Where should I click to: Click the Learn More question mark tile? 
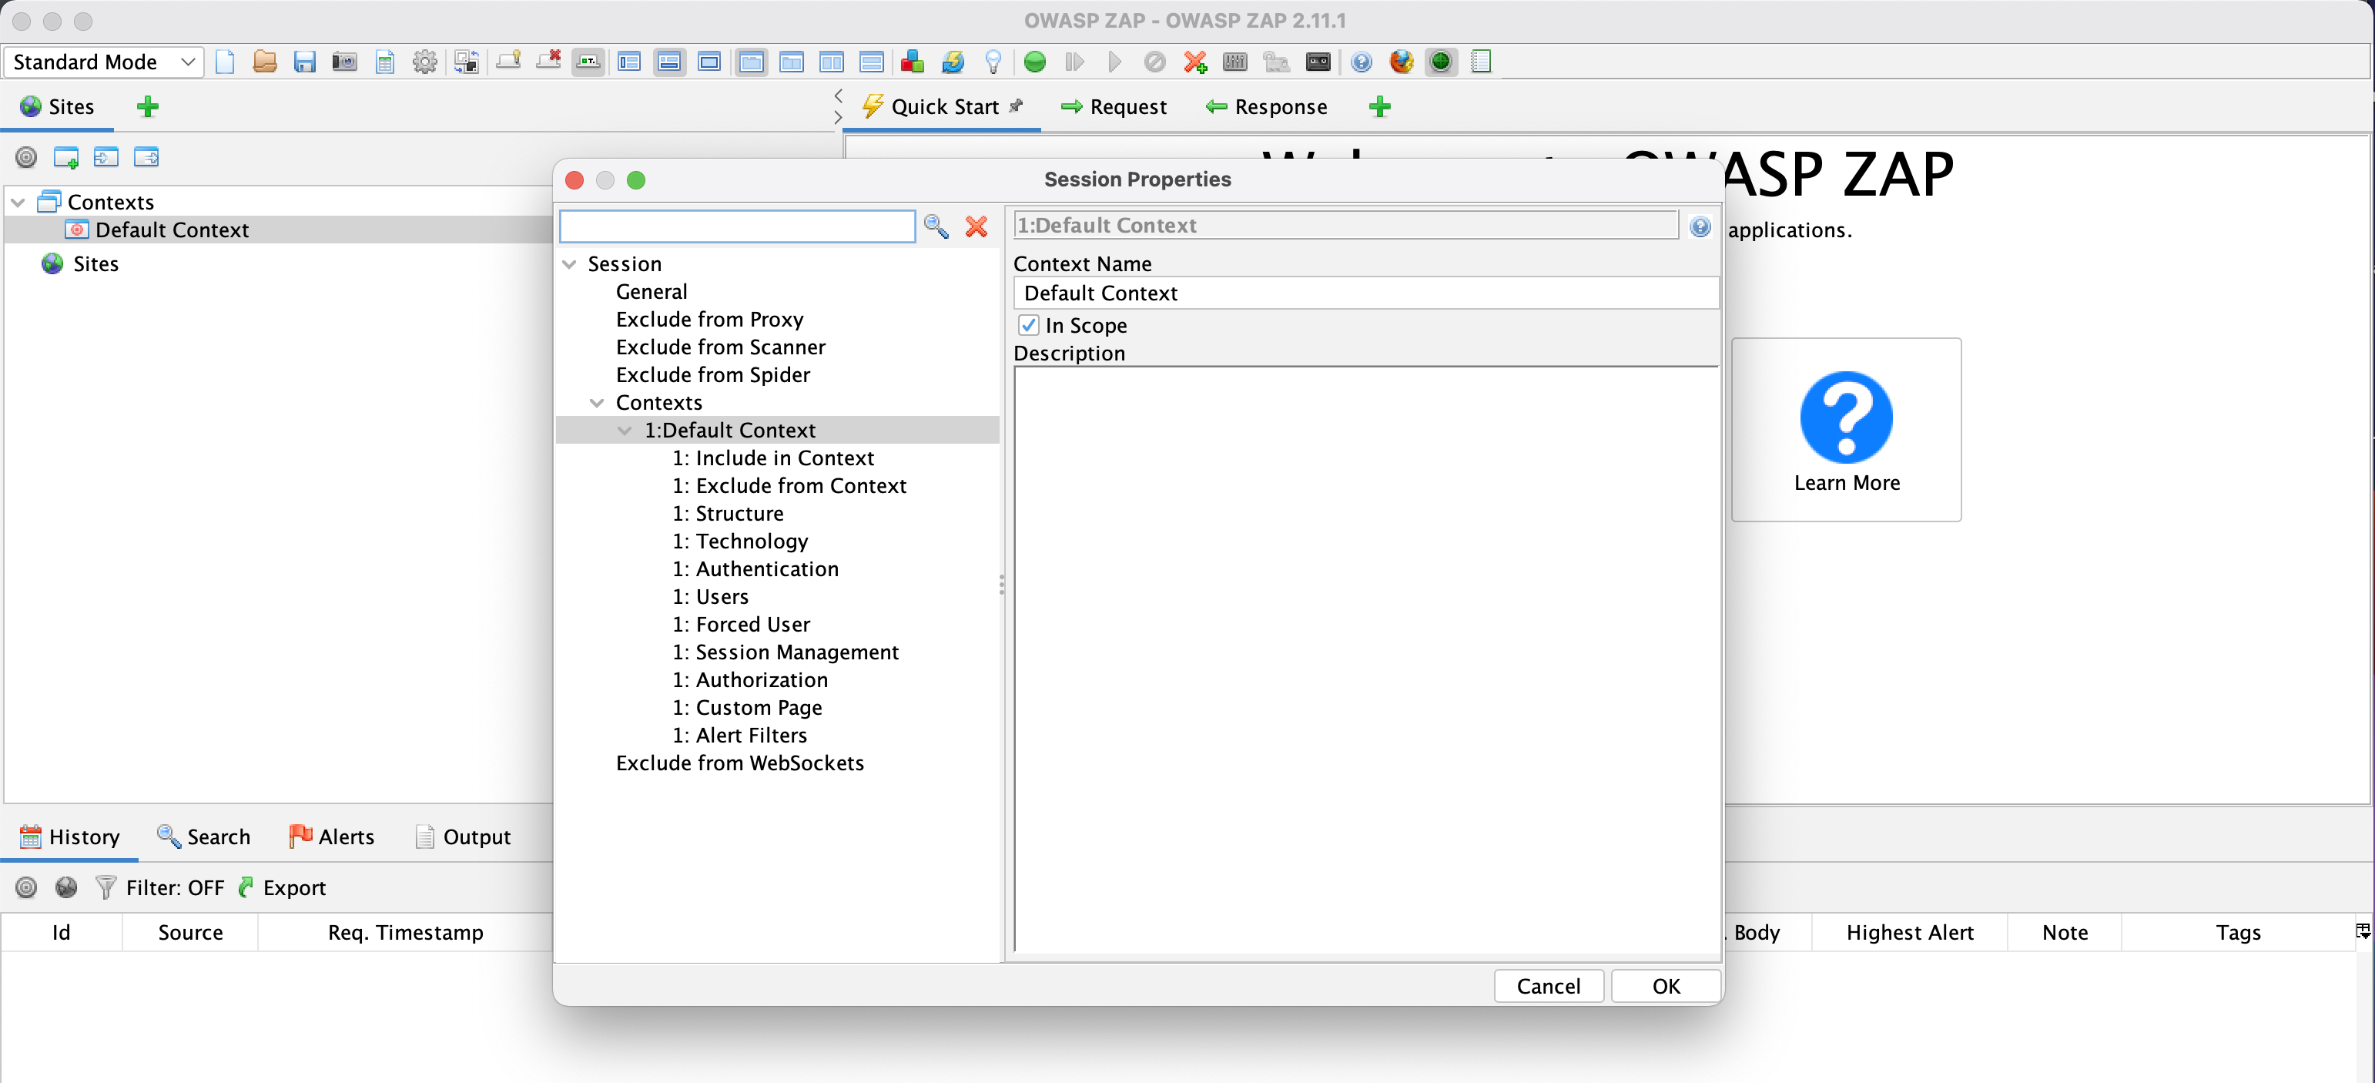pos(1846,429)
